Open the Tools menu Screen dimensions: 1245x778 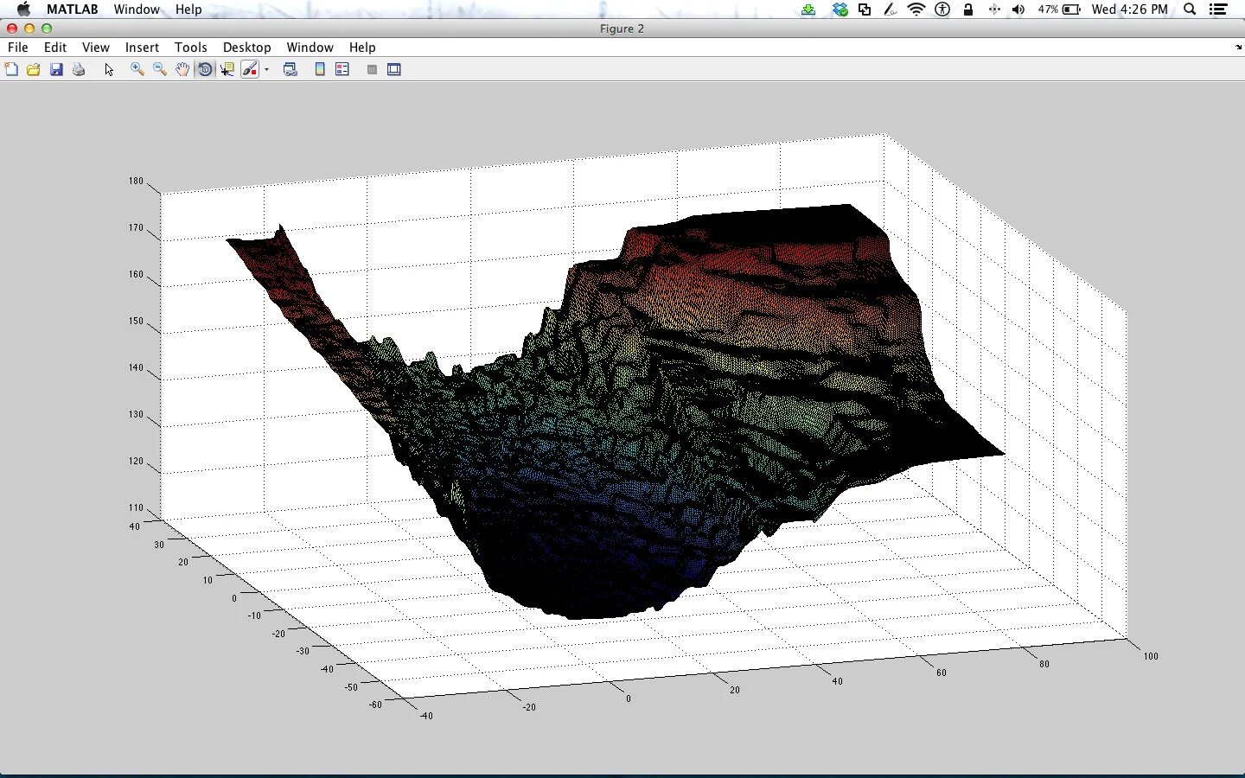[190, 48]
